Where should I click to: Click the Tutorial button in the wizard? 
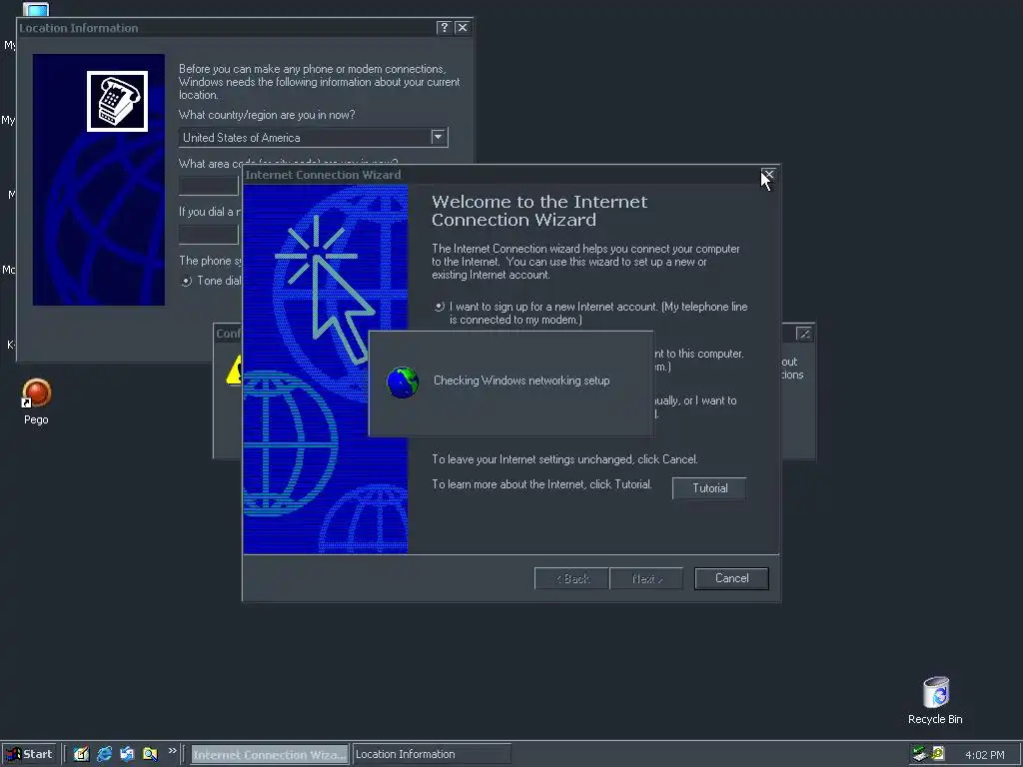[x=709, y=487]
